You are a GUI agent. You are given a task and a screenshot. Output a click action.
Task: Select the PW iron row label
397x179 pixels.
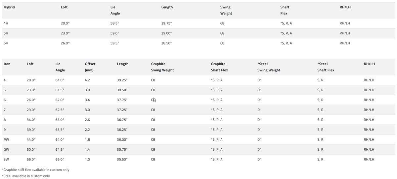point(6,140)
